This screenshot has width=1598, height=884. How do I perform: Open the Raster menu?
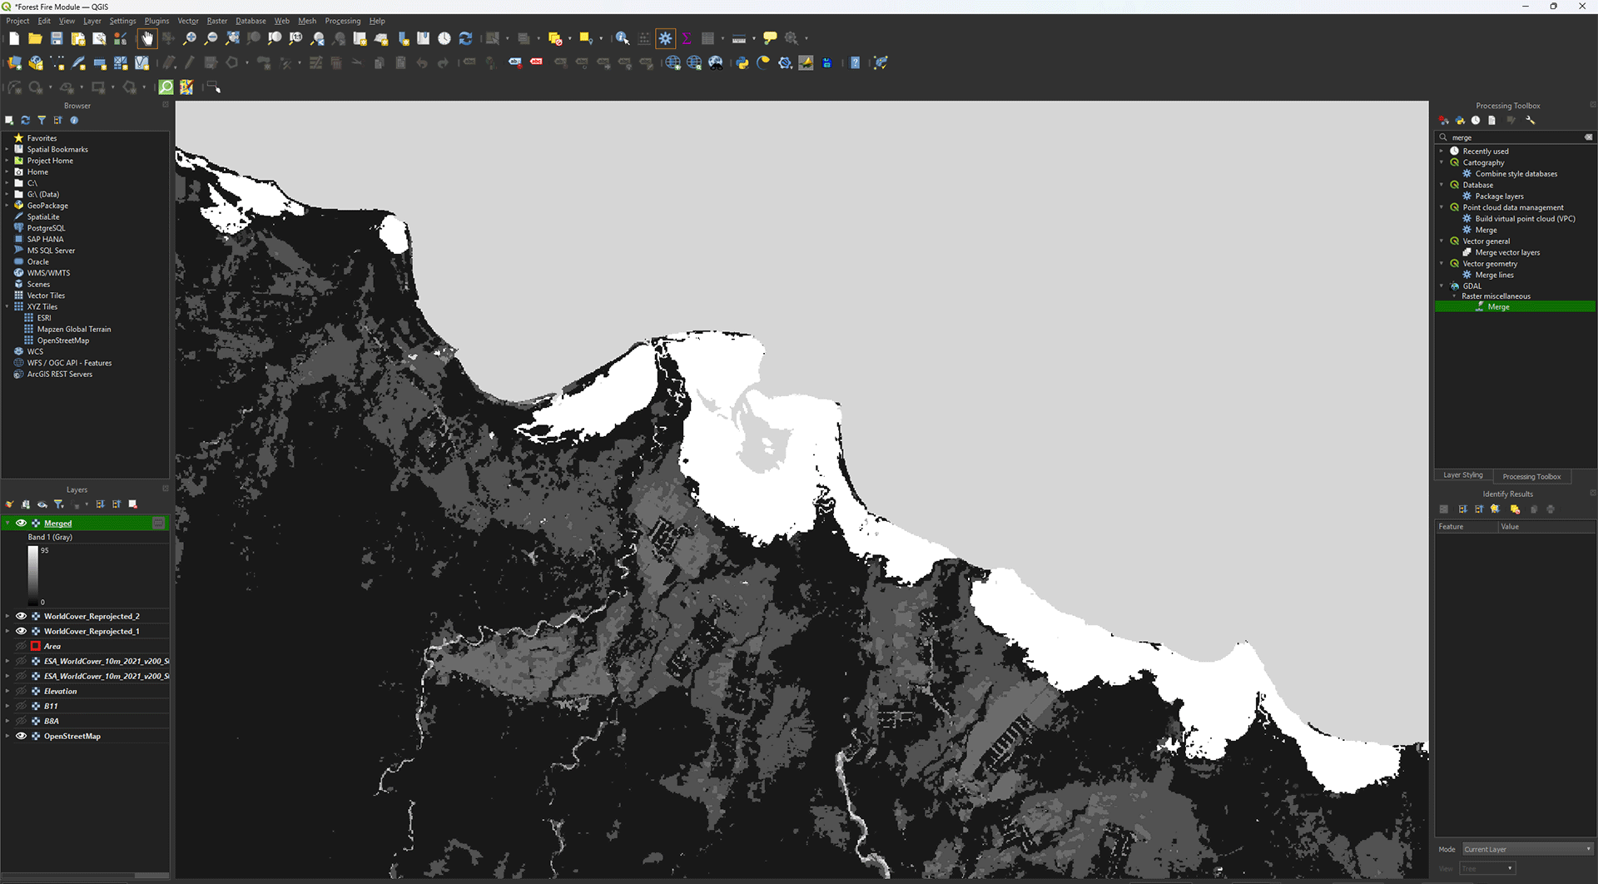click(216, 21)
